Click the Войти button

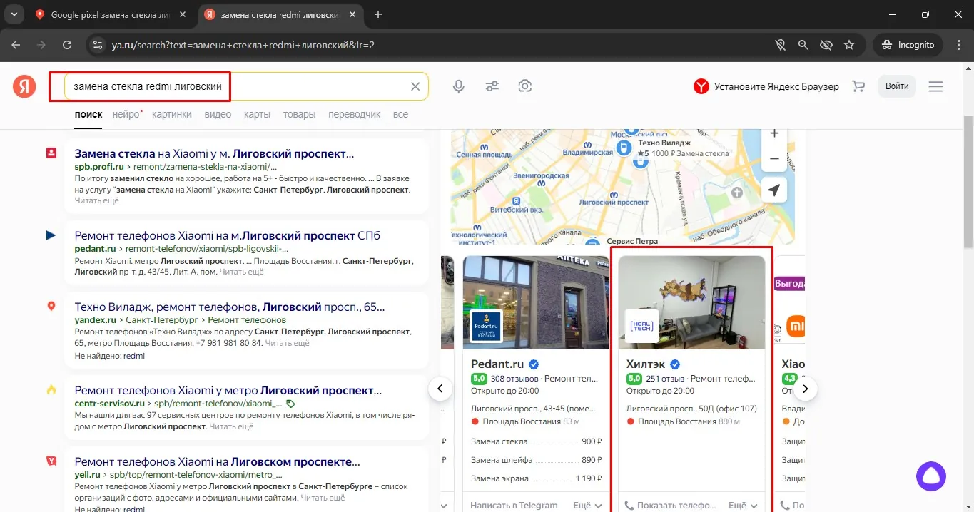897,86
